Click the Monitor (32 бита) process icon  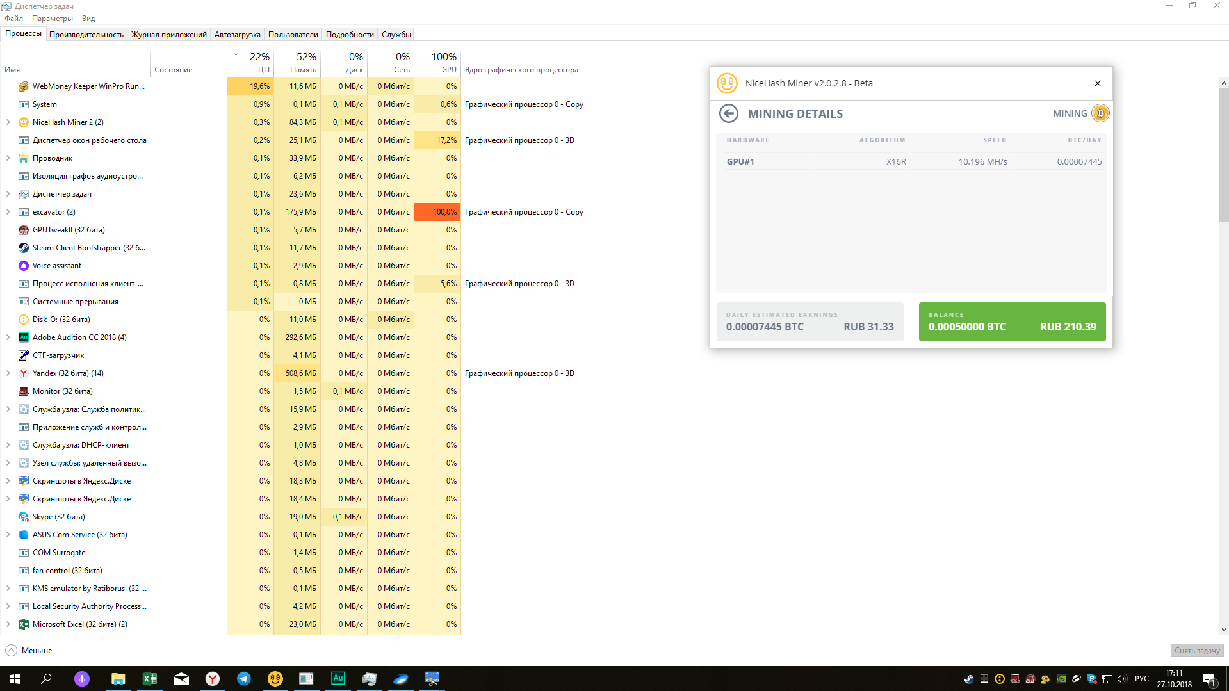(x=24, y=391)
